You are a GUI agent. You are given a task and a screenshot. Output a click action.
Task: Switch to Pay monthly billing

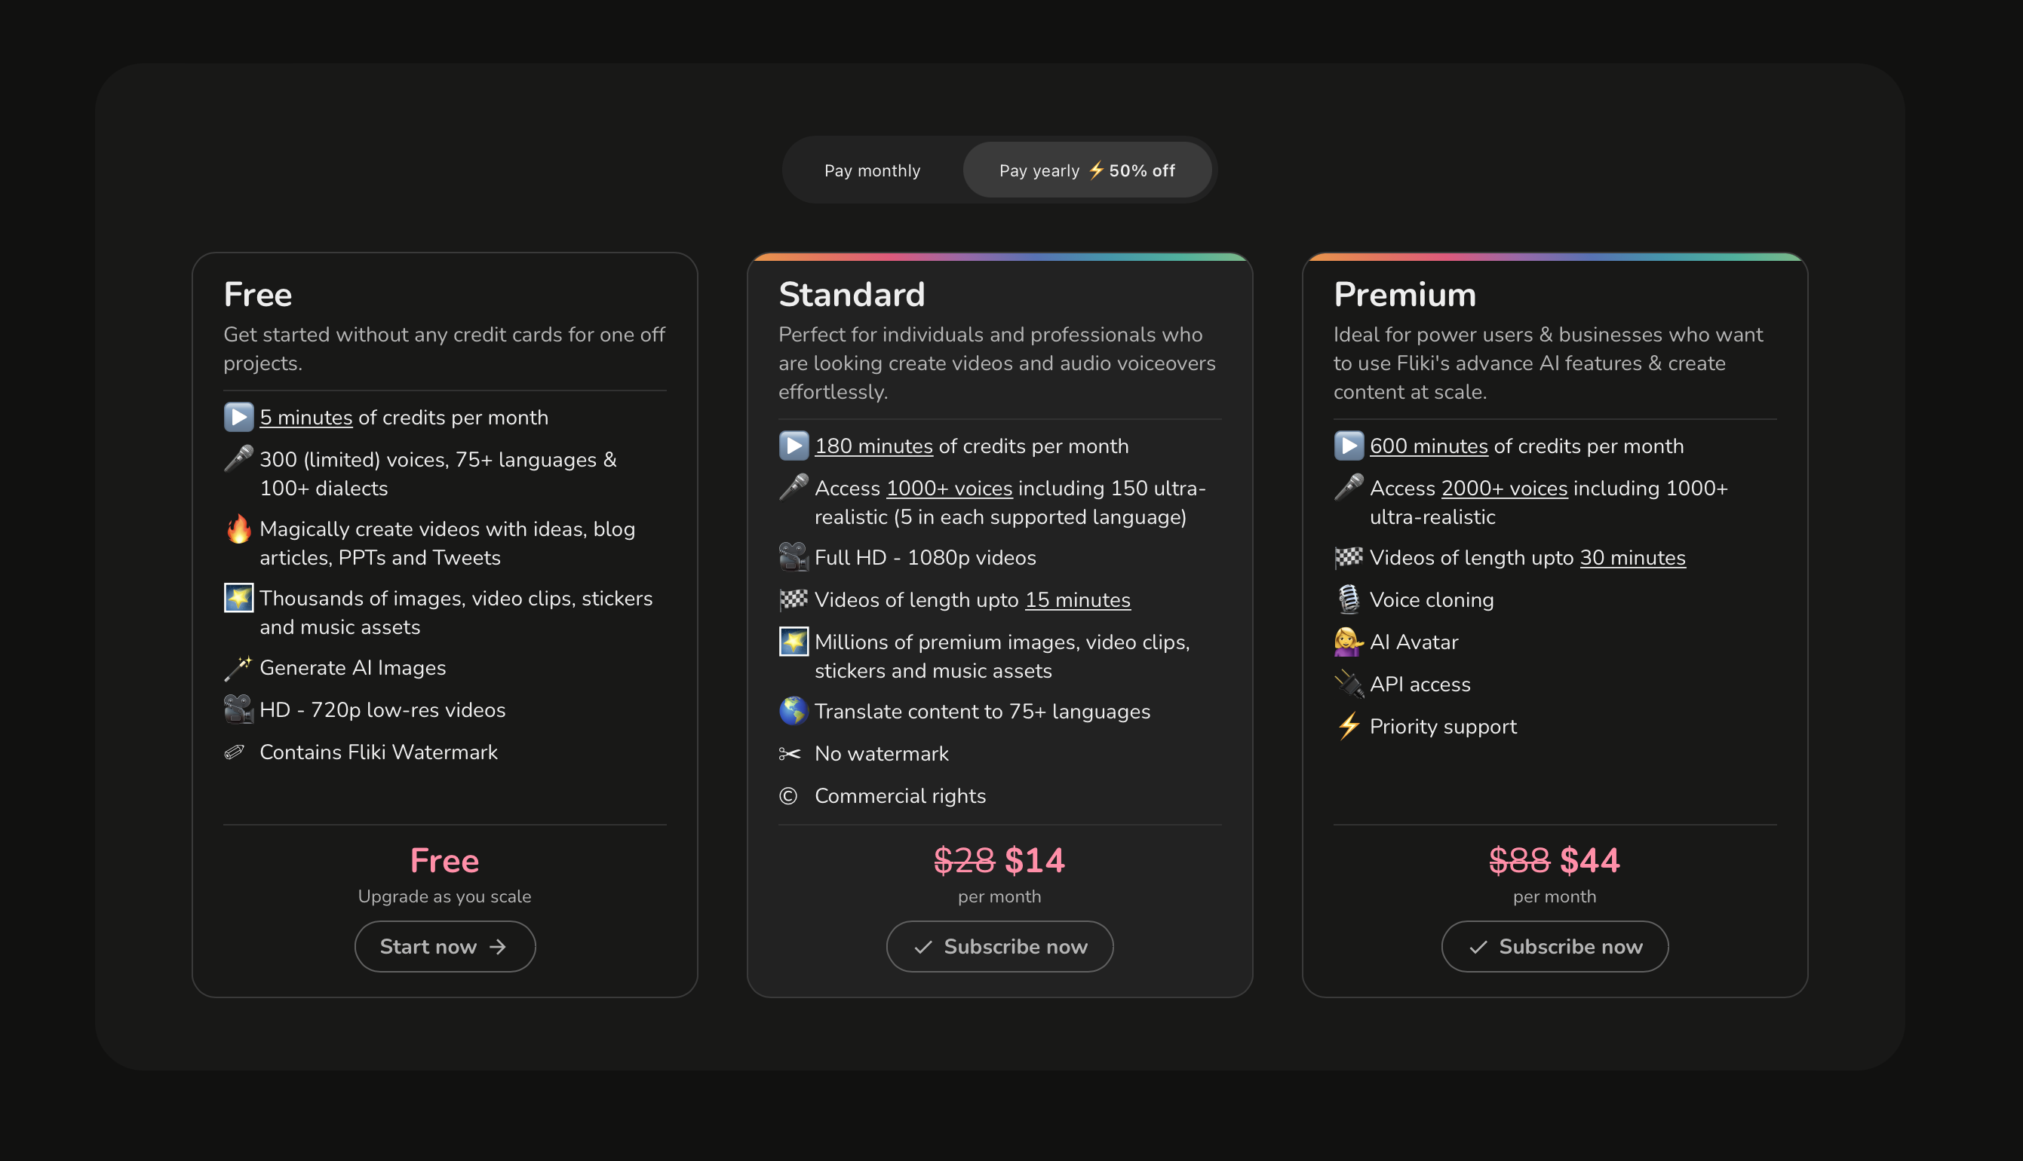pos(872,170)
